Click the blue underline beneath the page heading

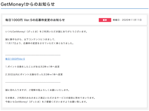tap(74, 9)
